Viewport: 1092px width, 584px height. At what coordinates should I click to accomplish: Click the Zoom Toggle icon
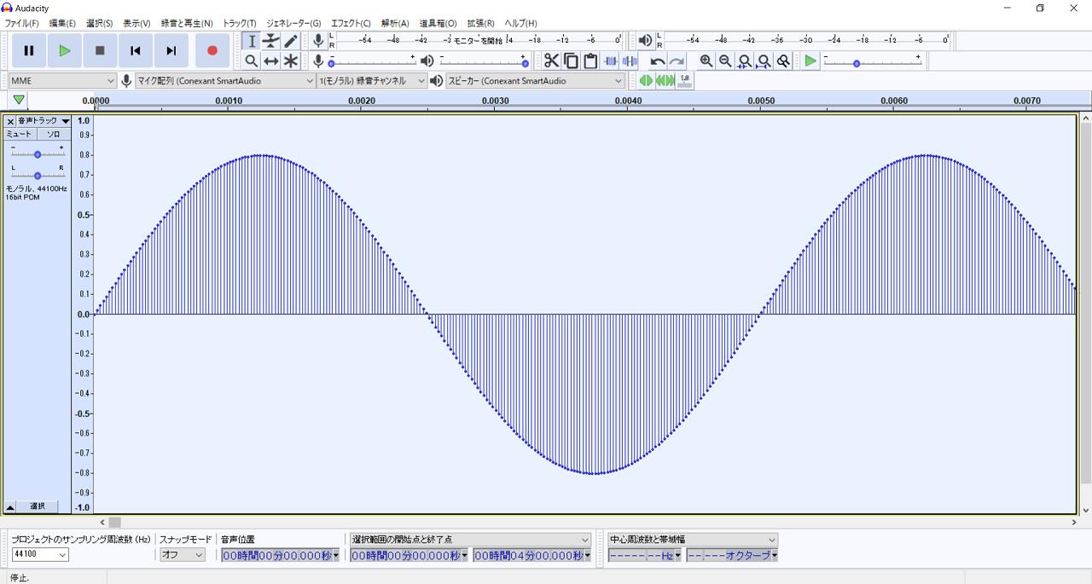(783, 61)
